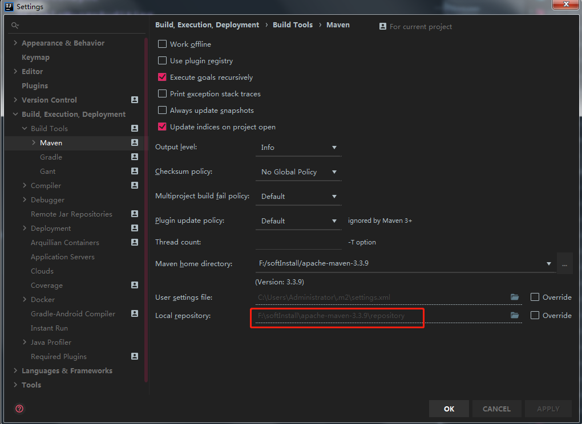Click the project-level icon beside Gradle-Android Compiler
This screenshot has height=424, width=582.
tap(135, 313)
